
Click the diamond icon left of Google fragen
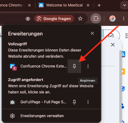(28, 19)
